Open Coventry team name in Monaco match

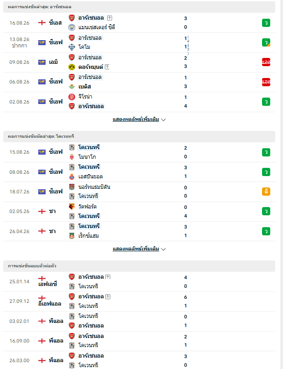click(89, 147)
